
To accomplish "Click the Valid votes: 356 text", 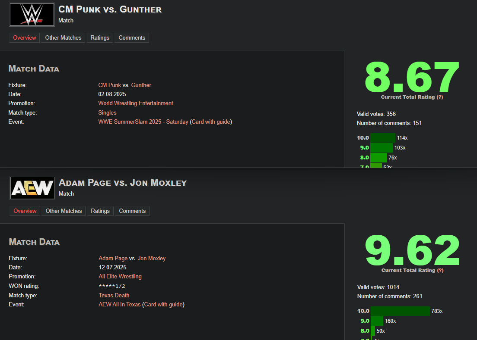I will (376, 114).
